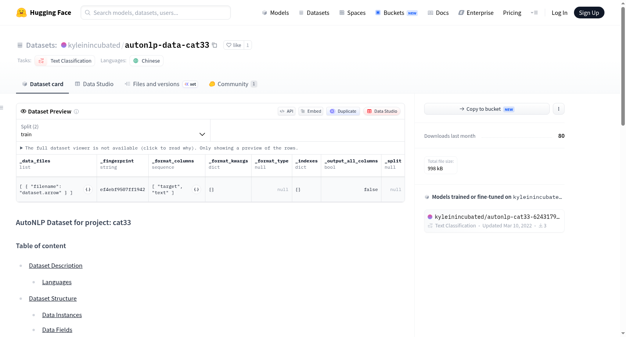
Task: Click the Duplicate button
Action: coord(343,111)
